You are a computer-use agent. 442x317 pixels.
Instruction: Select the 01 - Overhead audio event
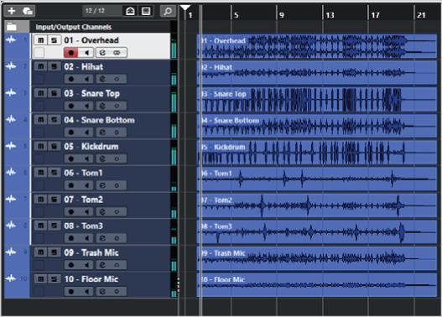click(x=317, y=46)
